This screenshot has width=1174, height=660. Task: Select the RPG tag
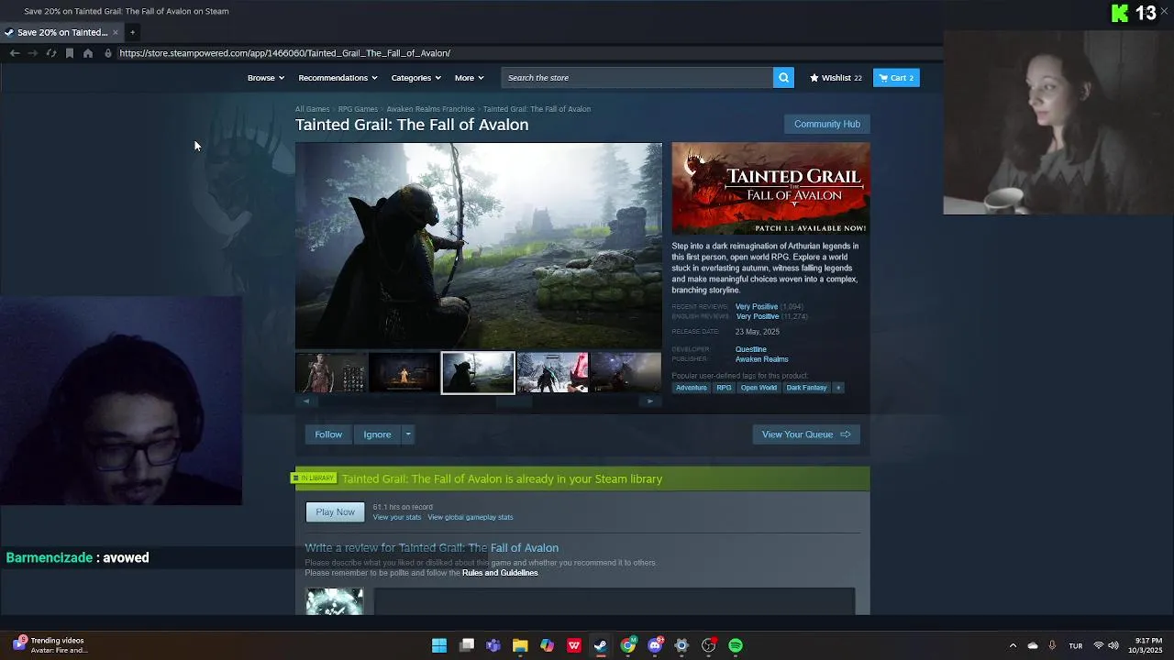724,388
